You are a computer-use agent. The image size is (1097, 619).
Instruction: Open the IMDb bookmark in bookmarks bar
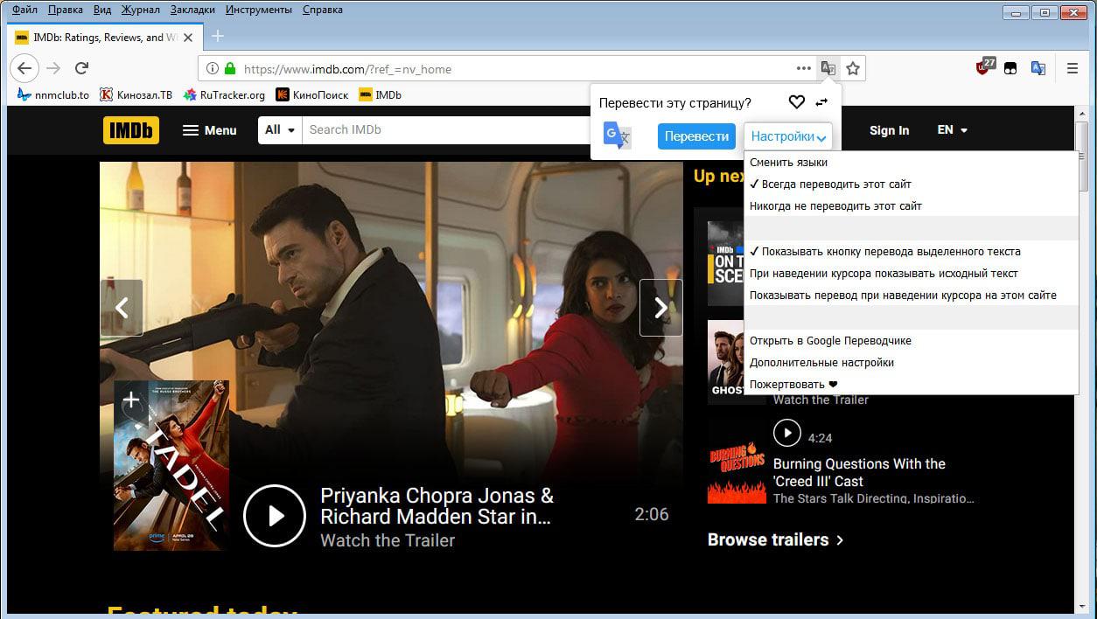click(x=381, y=94)
